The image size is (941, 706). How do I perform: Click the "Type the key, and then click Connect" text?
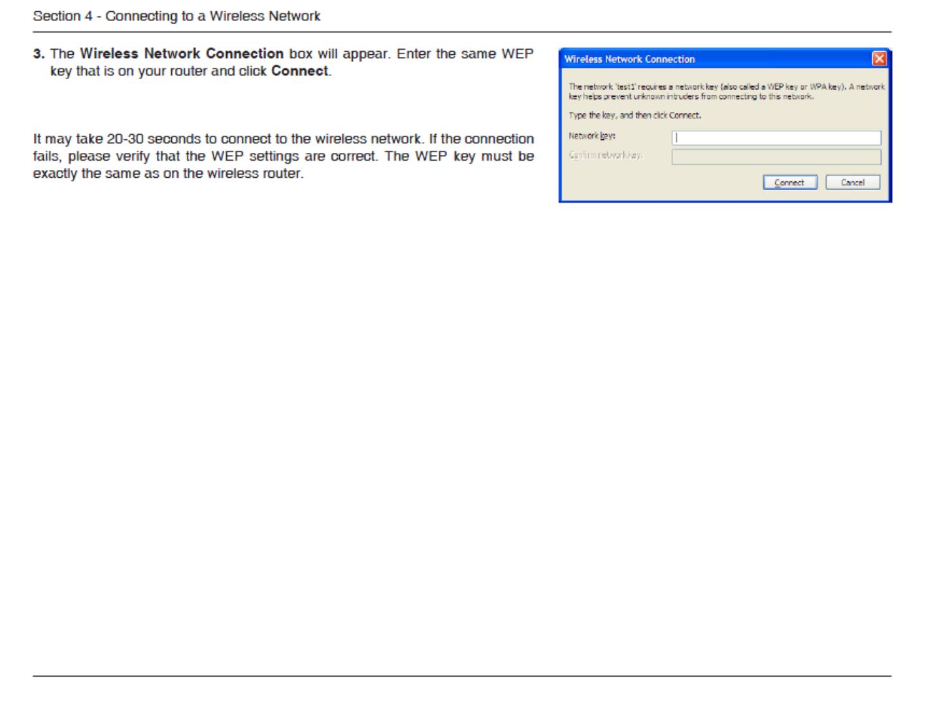point(635,115)
